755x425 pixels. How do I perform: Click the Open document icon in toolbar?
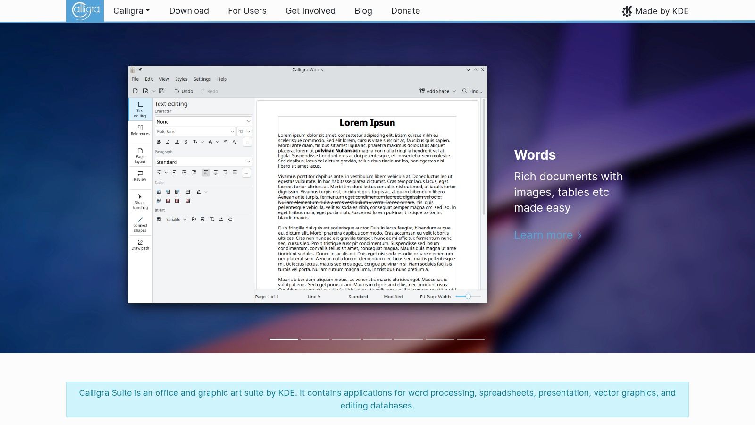click(145, 91)
